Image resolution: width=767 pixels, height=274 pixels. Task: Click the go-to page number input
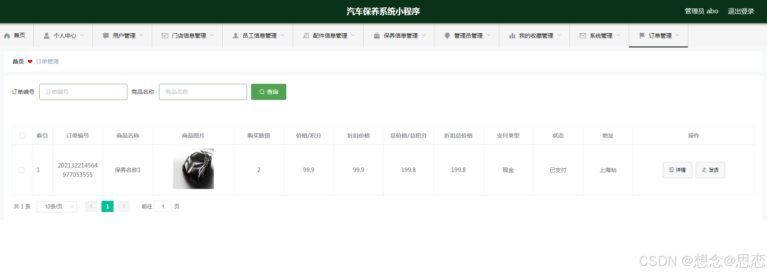click(x=163, y=206)
